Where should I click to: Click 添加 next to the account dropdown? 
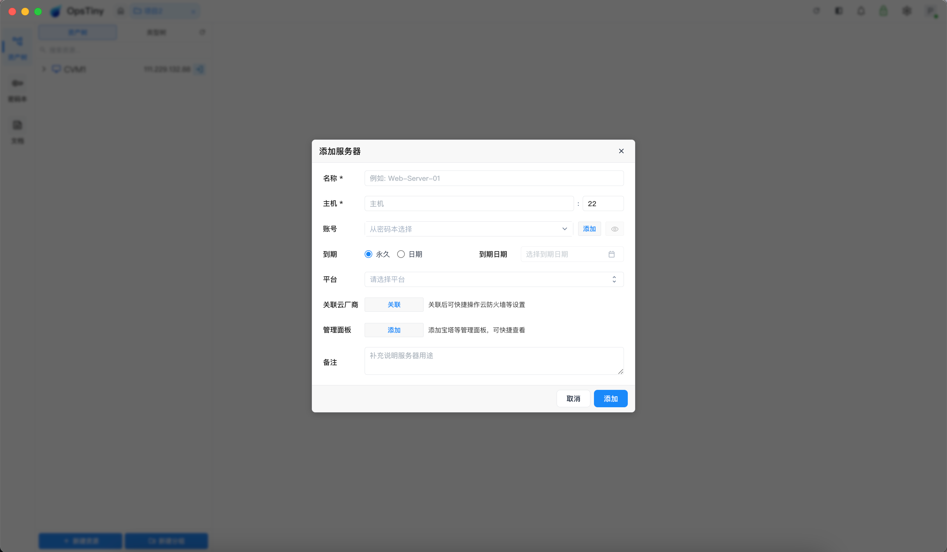(589, 229)
